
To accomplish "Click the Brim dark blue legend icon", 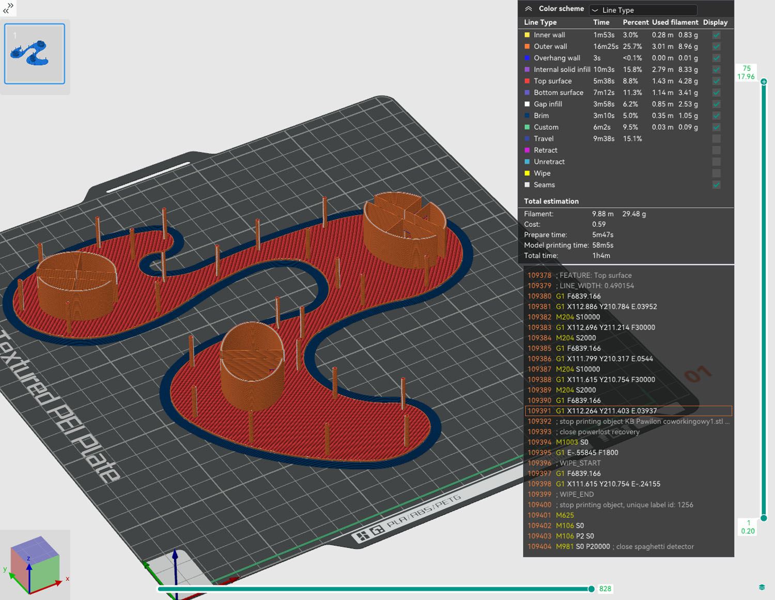I will (x=527, y=116).
